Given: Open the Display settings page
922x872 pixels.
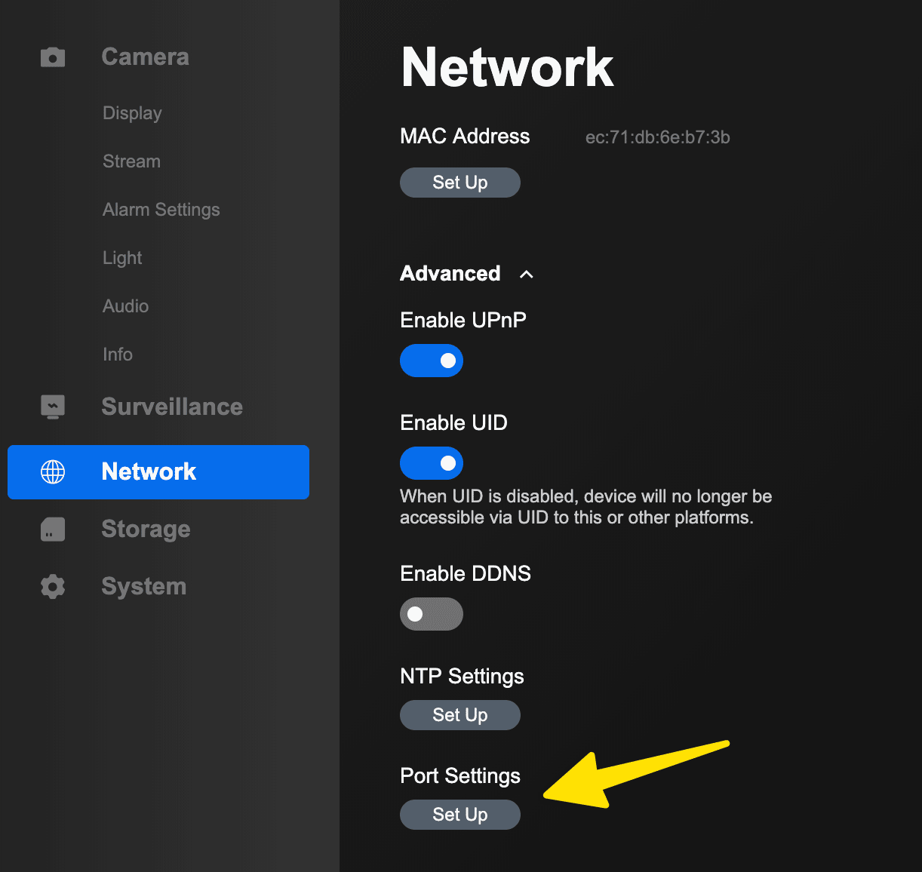Looking at the screenshot, I should coord(132,113).
